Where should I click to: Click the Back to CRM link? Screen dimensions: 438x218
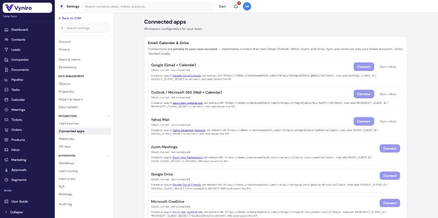coord(70,18)
